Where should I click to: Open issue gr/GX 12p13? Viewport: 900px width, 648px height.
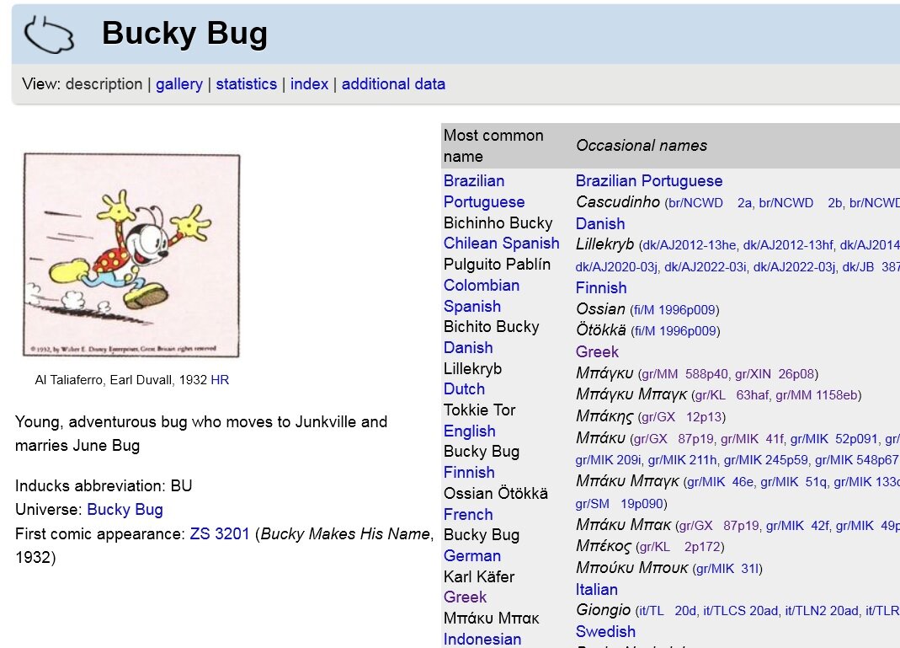(x=681, y=417)
